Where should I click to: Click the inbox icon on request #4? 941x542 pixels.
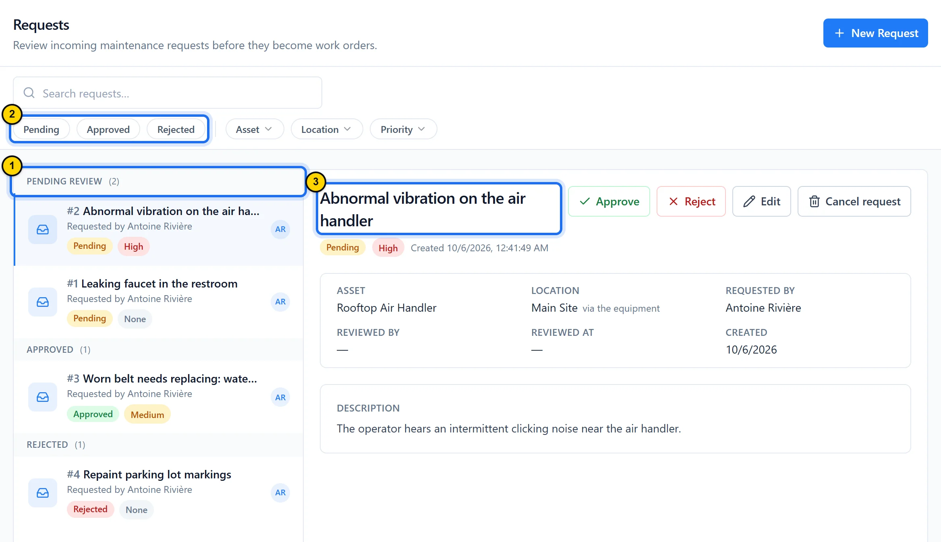click(x=43, y=493)
